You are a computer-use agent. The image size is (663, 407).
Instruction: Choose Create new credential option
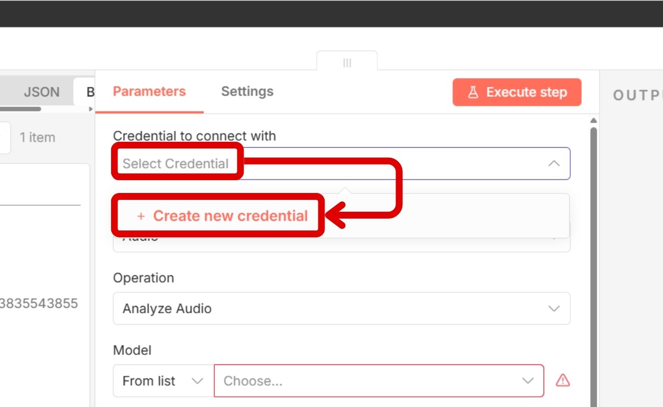(x=230, y=216)
